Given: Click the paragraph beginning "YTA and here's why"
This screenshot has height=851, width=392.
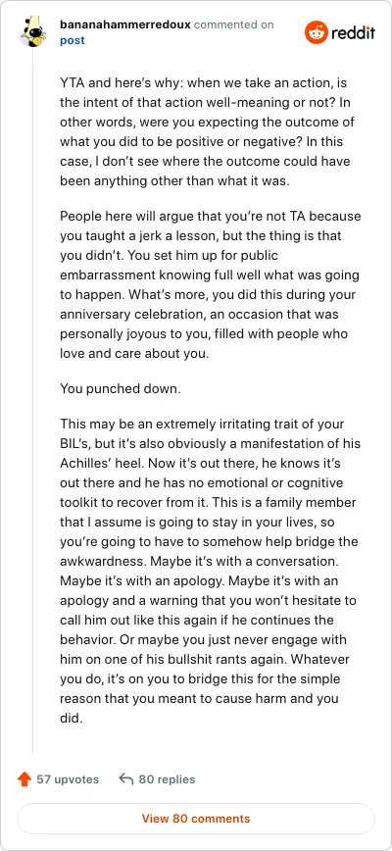Looking at the screenshot, I should (210, 133).
